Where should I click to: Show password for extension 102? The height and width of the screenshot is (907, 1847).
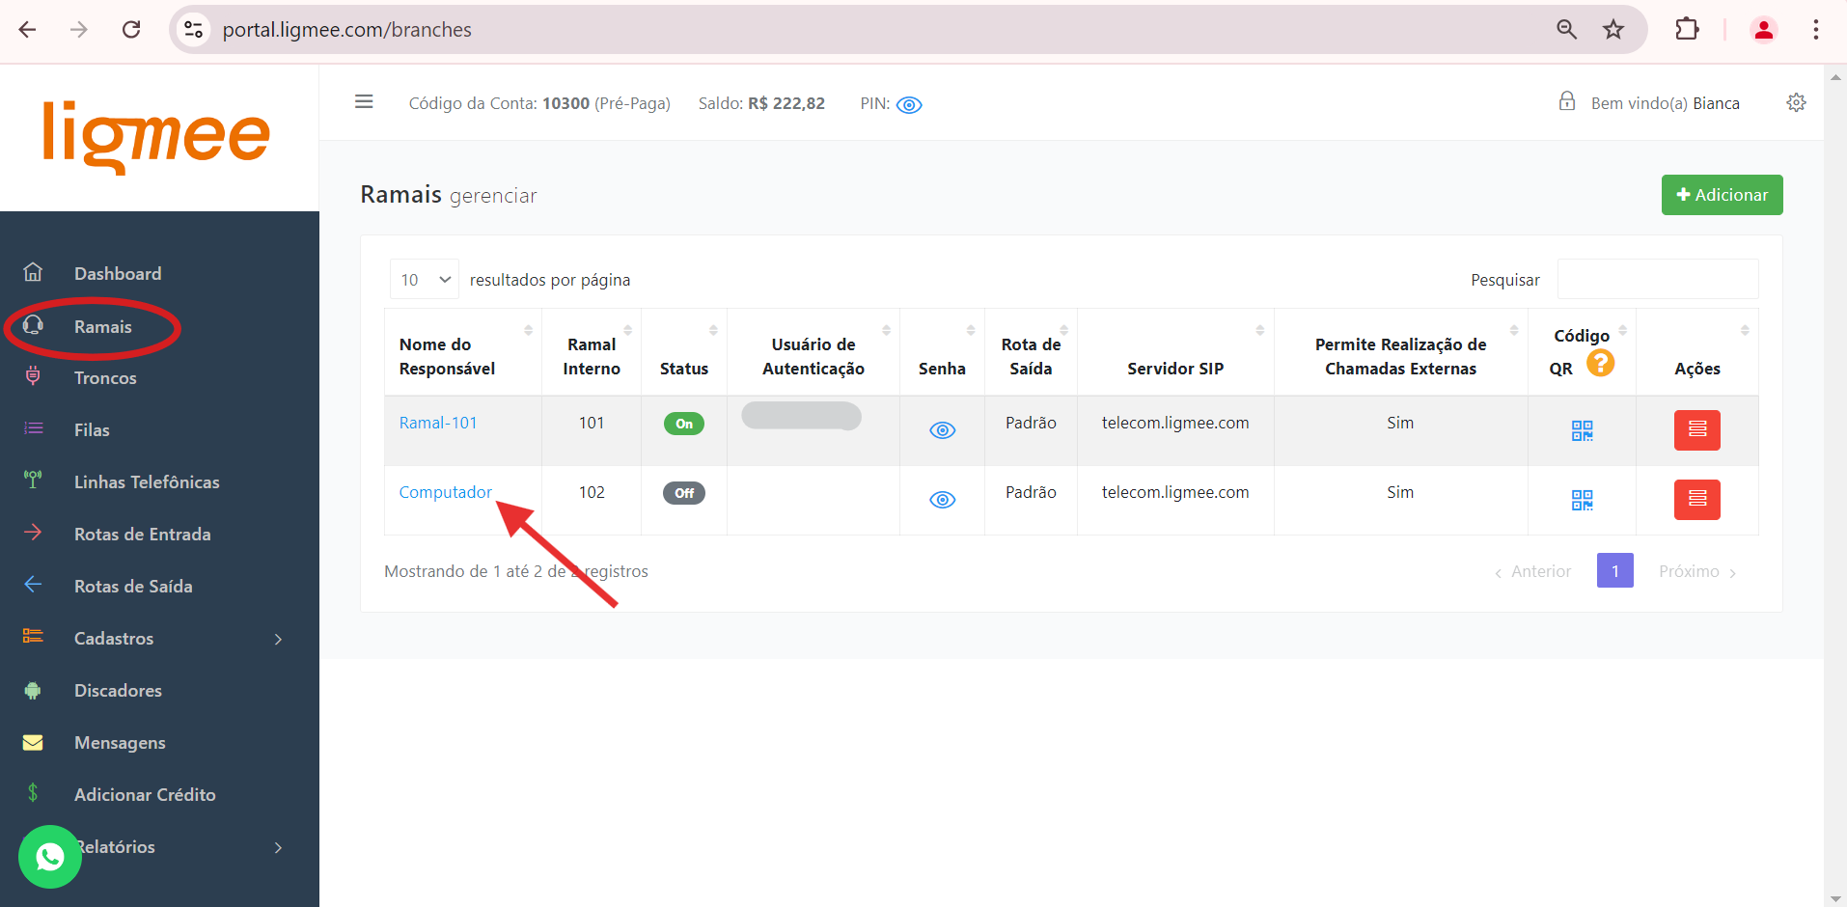coord(942,500)
